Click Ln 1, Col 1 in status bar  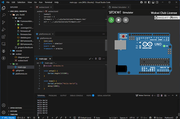[113, 118]
